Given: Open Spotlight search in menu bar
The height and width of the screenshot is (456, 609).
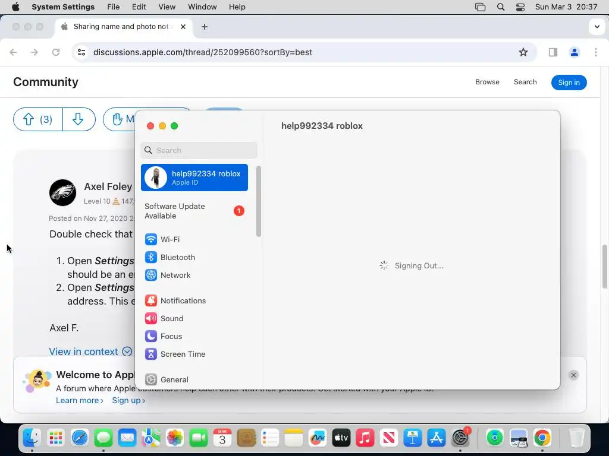Looking at the screenshot, I should [501, 7].
